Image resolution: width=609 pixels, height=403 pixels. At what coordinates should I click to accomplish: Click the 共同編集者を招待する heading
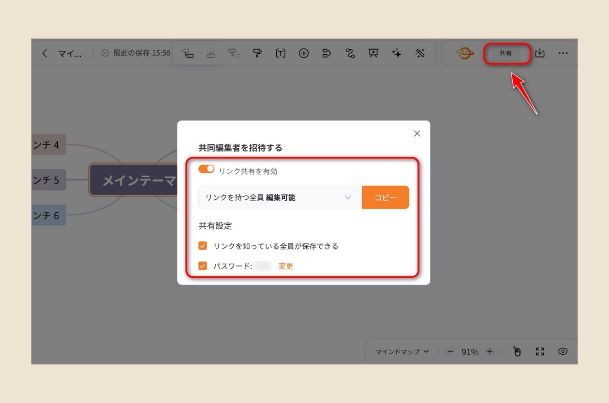tap(240, 148)
